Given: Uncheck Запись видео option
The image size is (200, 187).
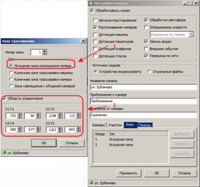Looking at the screenshot, I should click(x=146, y=42).
